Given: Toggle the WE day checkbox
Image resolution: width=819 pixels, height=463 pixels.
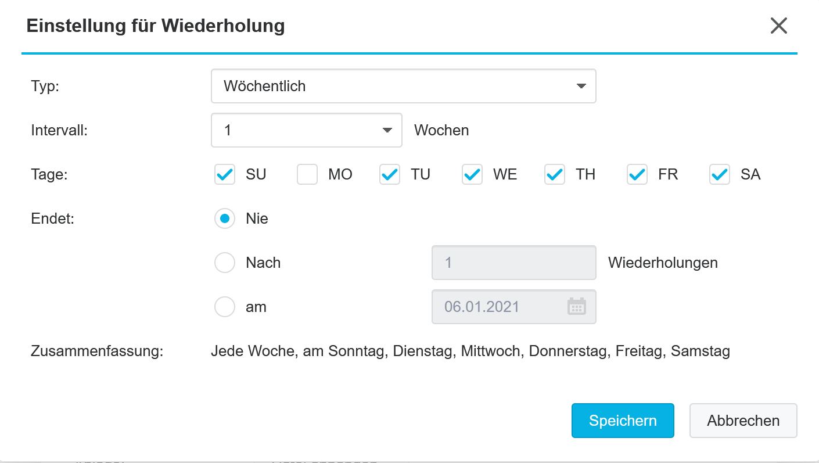Looking at the screenshot, I should 472,174.
